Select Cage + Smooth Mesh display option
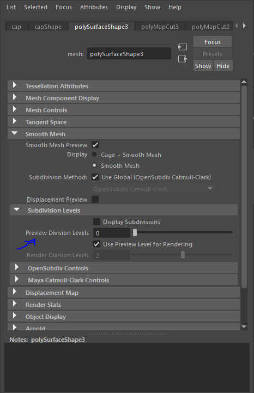This screenshot has width=254, height=393. click(94, 154)
